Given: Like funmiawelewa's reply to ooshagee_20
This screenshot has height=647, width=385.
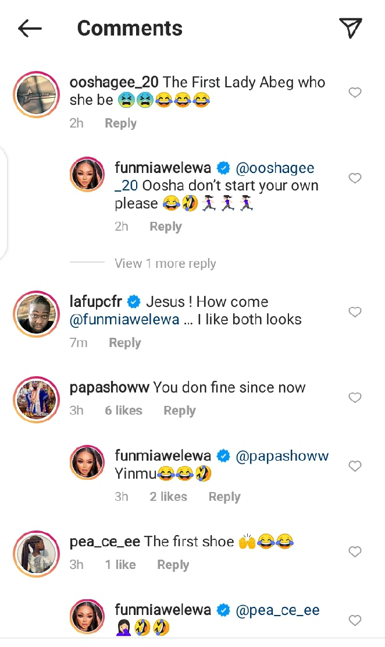Looking at the screenshot, I should [355, 178].
